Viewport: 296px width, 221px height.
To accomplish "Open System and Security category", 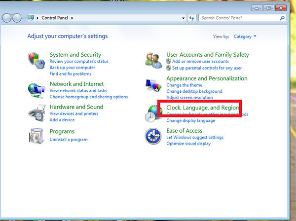I will click(x=75, y=55).
